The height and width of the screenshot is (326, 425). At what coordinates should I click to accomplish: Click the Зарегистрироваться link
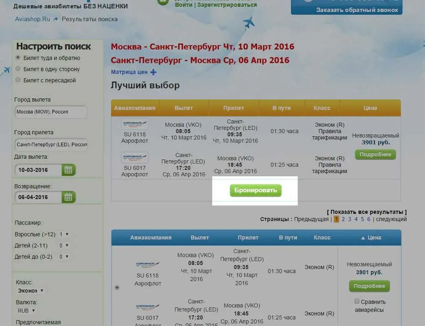click(227, 5)
